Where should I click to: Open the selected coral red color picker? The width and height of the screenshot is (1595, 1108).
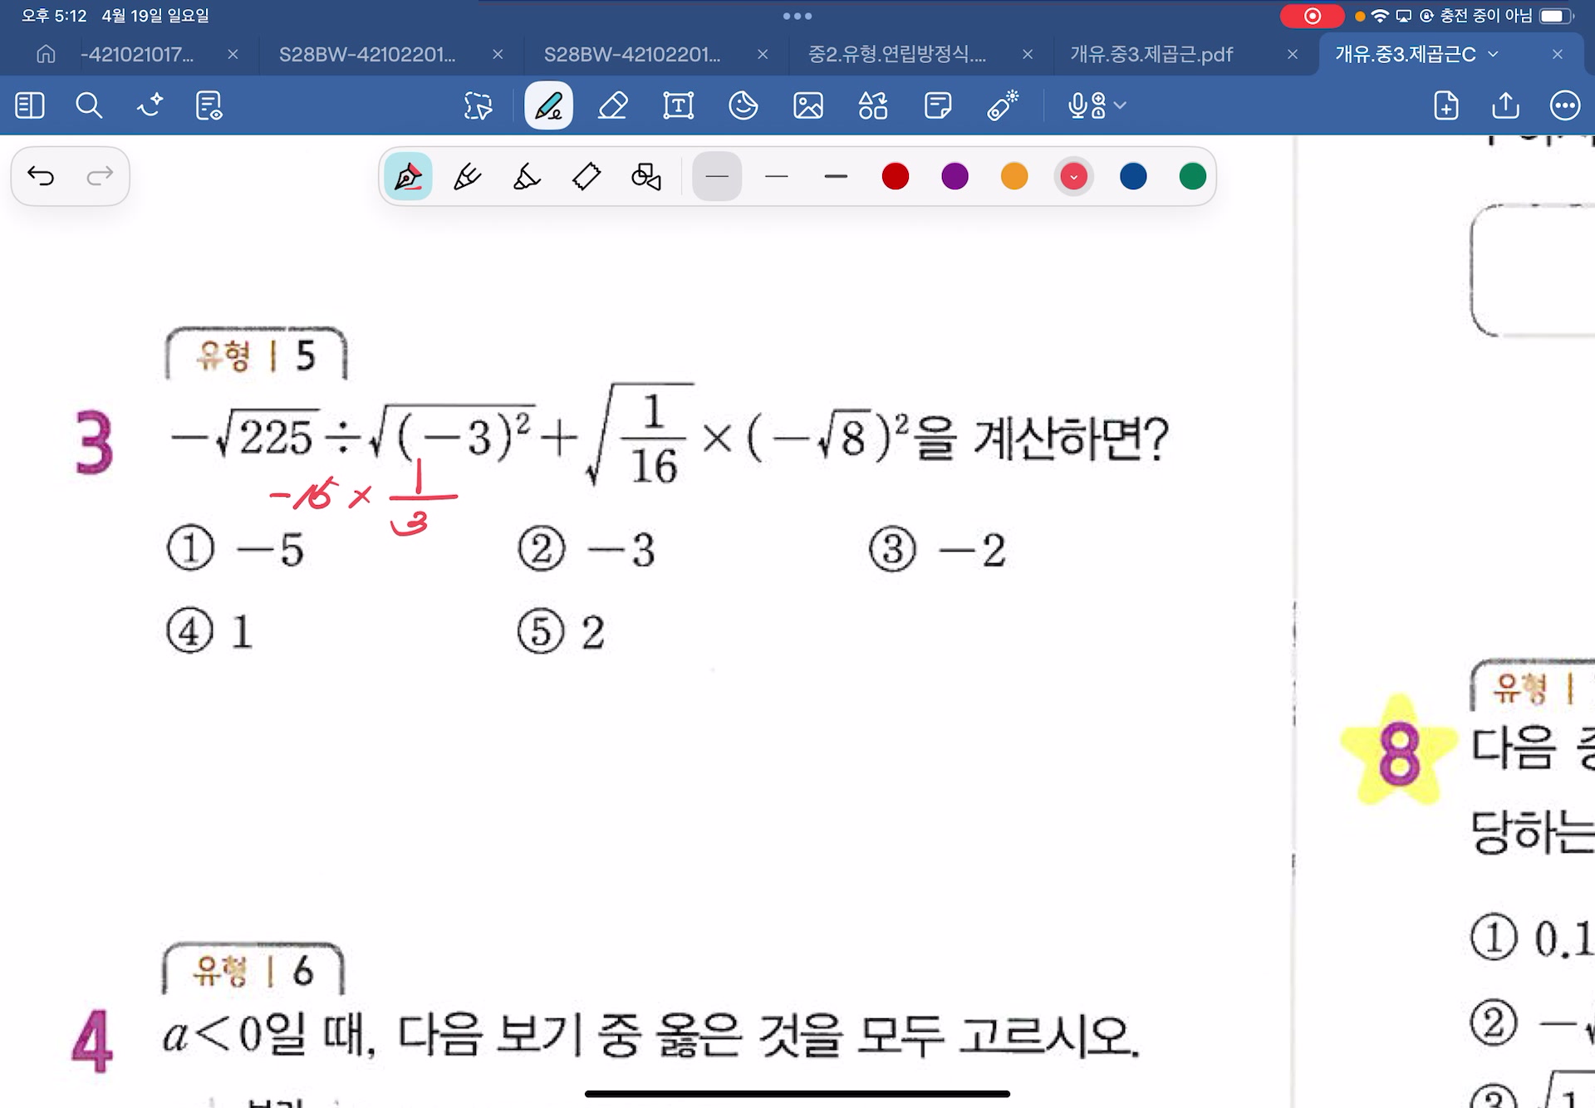click(1074, 176)
